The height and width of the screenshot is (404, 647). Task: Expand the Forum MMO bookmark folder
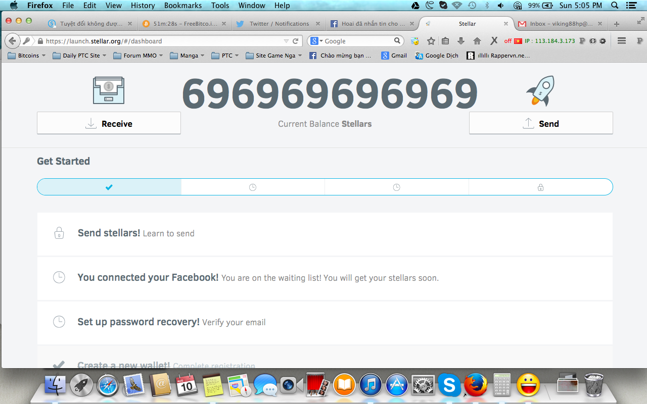pos(138,56)
